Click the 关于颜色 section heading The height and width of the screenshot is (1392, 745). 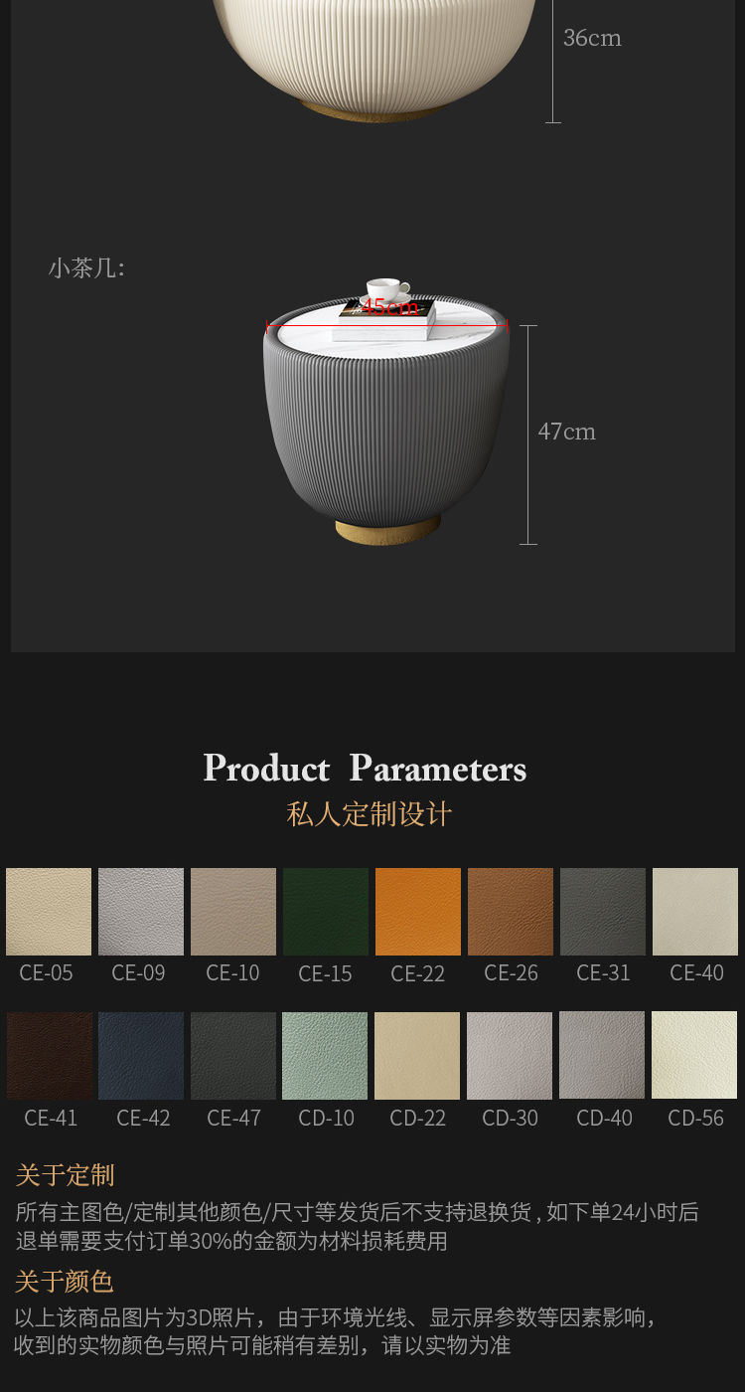pos(65,1281)
